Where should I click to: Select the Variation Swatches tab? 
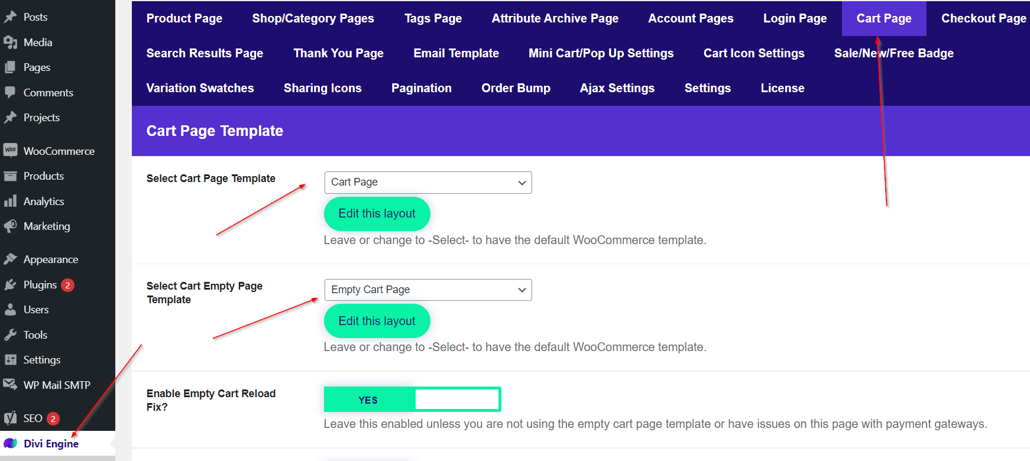200,88
